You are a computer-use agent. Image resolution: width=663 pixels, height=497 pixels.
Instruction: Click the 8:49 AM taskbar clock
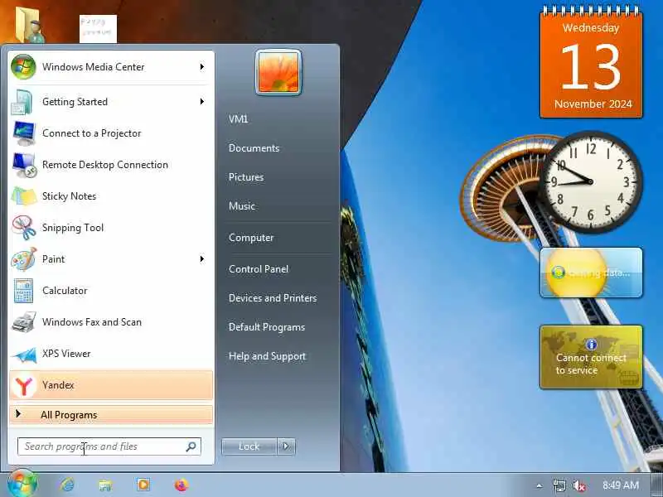tap(621, 485)
